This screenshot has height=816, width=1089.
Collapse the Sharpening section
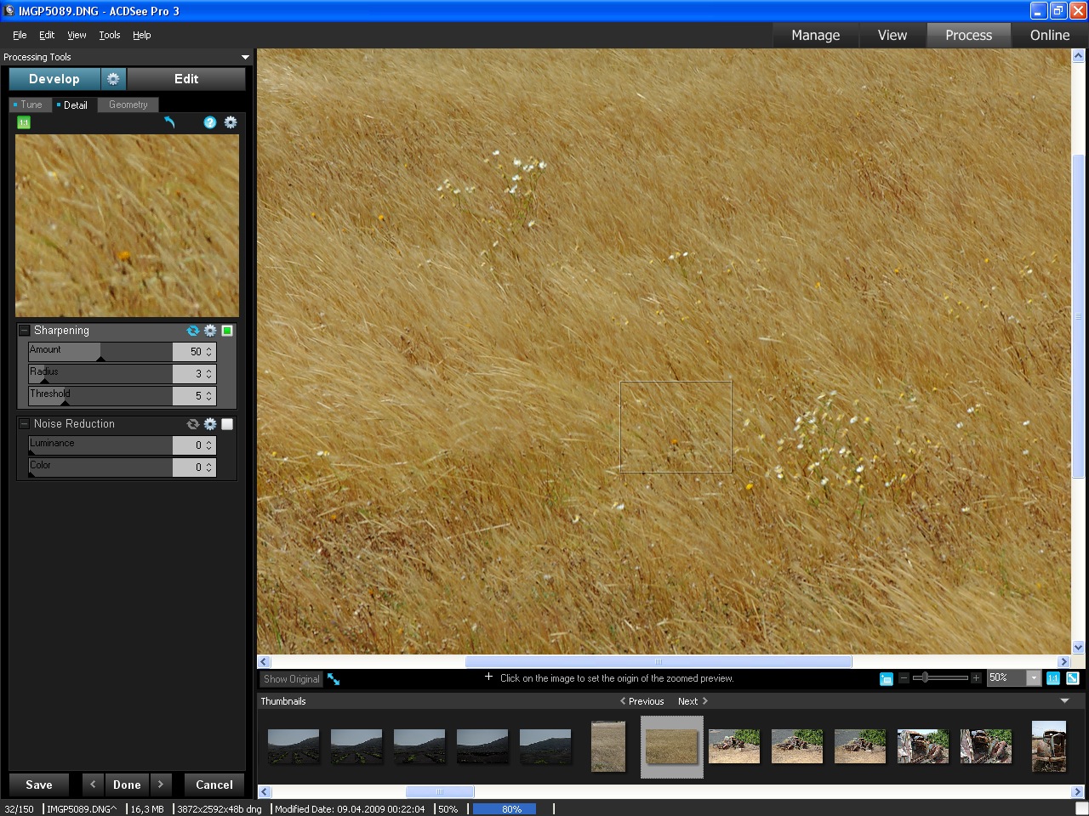[x=25, y=331]
